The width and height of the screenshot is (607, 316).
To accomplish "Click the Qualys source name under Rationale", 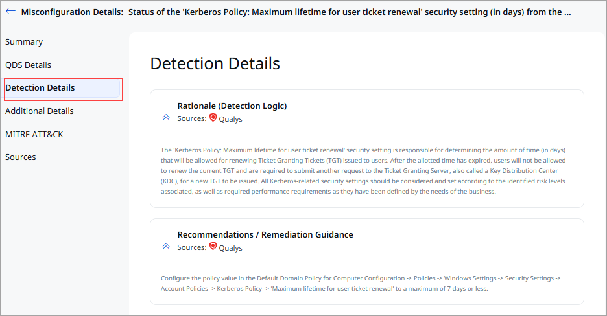I will (x=230, y=119).
